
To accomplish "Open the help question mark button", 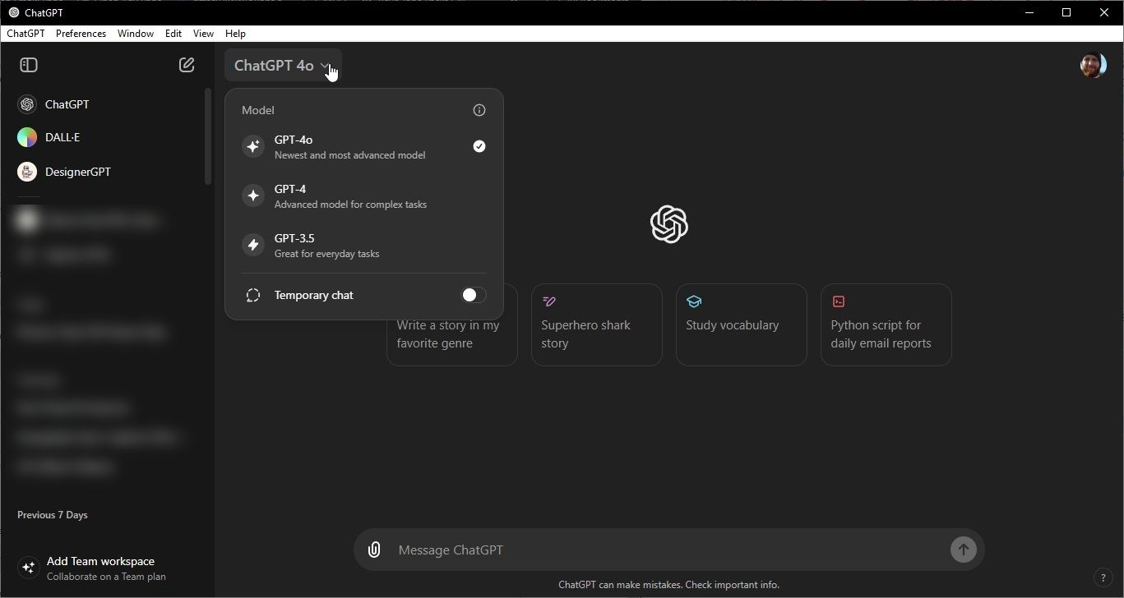I will (1103, 578).
